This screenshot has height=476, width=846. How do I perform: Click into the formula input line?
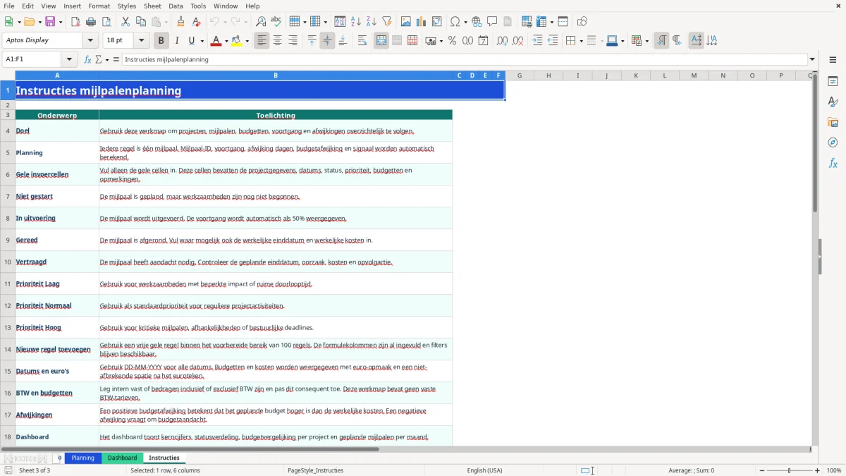(x=464, y=59)
